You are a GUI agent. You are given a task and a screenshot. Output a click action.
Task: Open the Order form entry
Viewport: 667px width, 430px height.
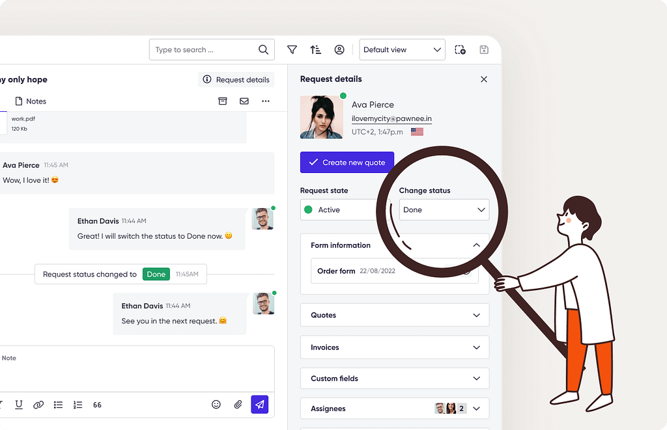tap(394, 271)
